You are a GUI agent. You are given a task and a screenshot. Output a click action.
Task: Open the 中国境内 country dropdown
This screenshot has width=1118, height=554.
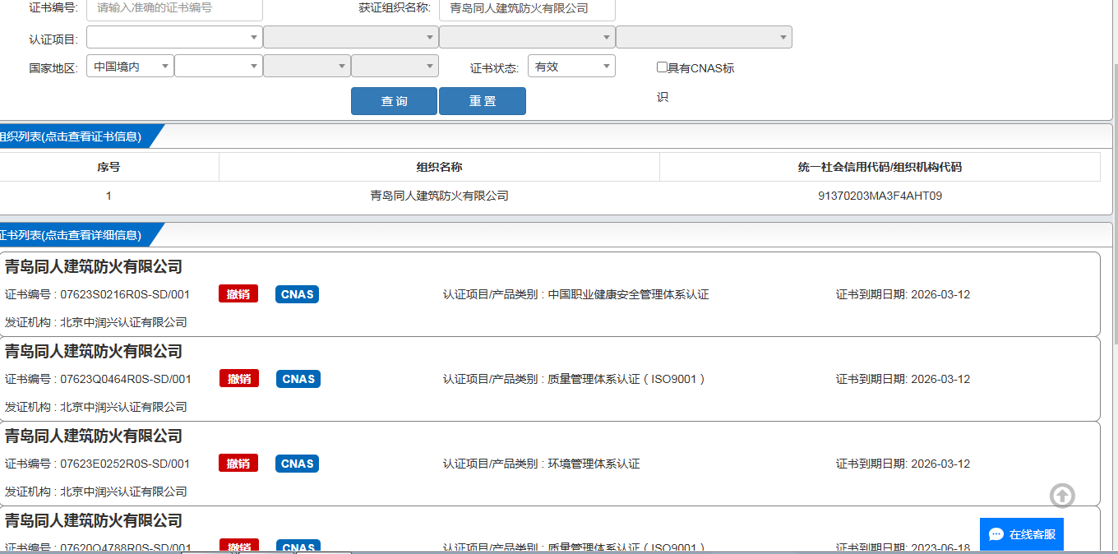pyautogui.click(x=130, y=67)
